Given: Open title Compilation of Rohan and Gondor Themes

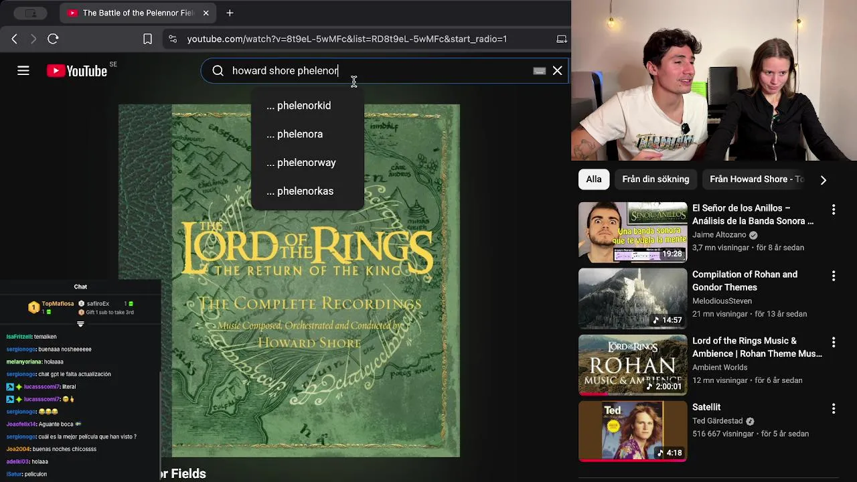Looking at the screenshot, I should 745,280.
